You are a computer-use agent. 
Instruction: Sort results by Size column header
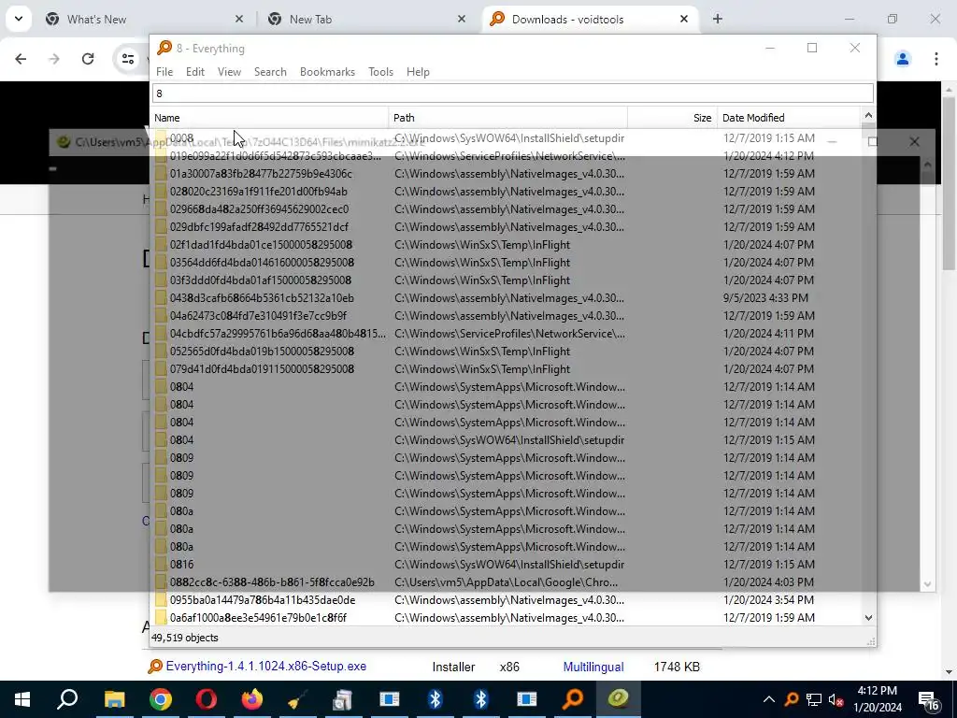(x=673, y=118)
